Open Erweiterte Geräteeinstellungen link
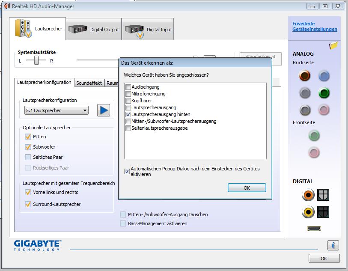The image size is (348, 271). pos(315,27)
